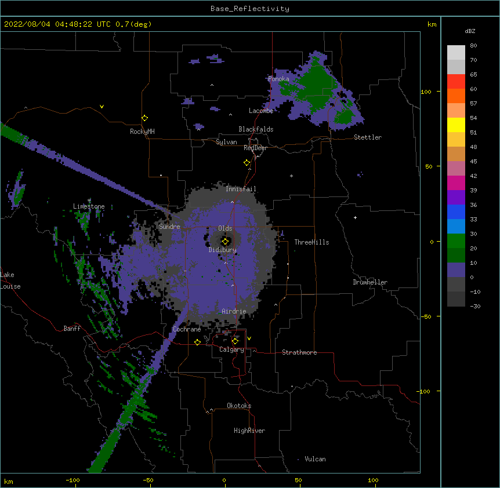The height and width of the screenshot is (488, 500).
Task: Click the Blackfalds label
Action: 256,129
